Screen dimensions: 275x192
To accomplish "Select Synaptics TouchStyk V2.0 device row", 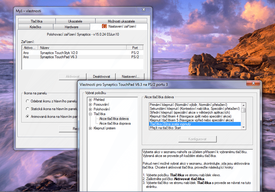I will [x=83, y=53].
